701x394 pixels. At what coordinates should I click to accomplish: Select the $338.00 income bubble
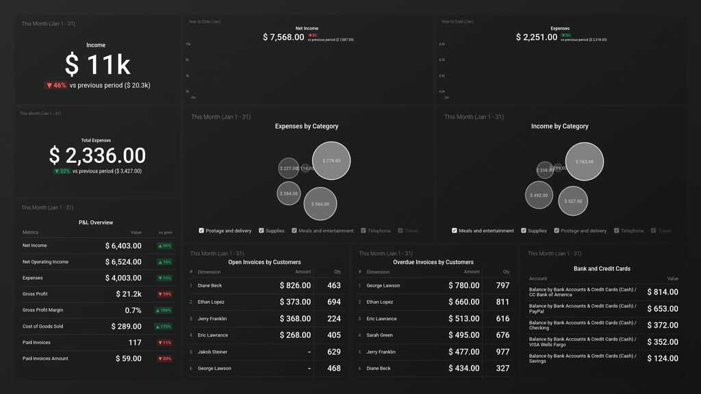pos(545,170)
